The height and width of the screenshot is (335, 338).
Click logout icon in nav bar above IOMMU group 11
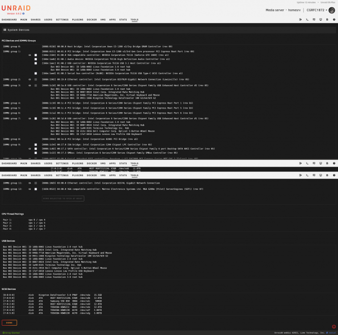300,175
